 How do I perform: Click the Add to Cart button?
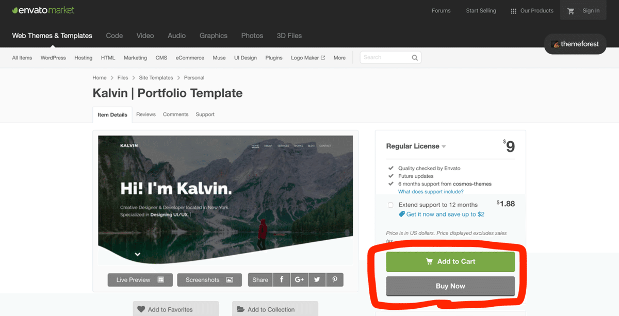click(450, 262)
